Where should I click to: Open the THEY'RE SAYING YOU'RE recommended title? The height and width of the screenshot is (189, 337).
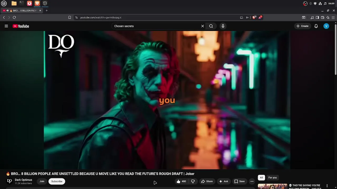[305, 187]
